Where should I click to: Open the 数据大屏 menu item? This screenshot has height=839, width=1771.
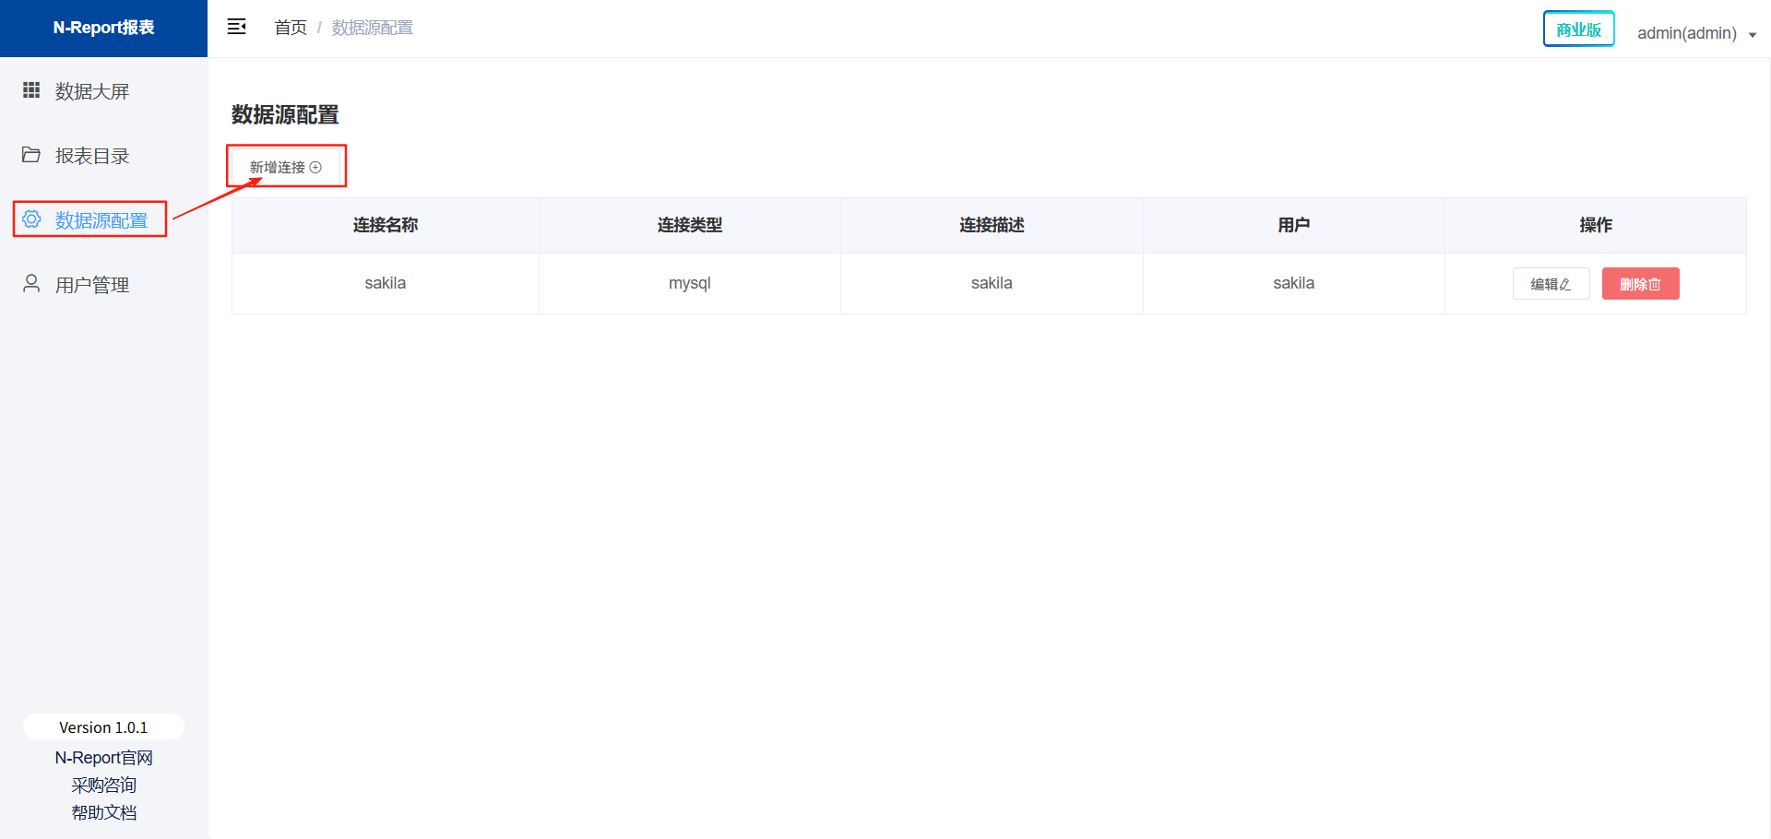tap(91, 91)
